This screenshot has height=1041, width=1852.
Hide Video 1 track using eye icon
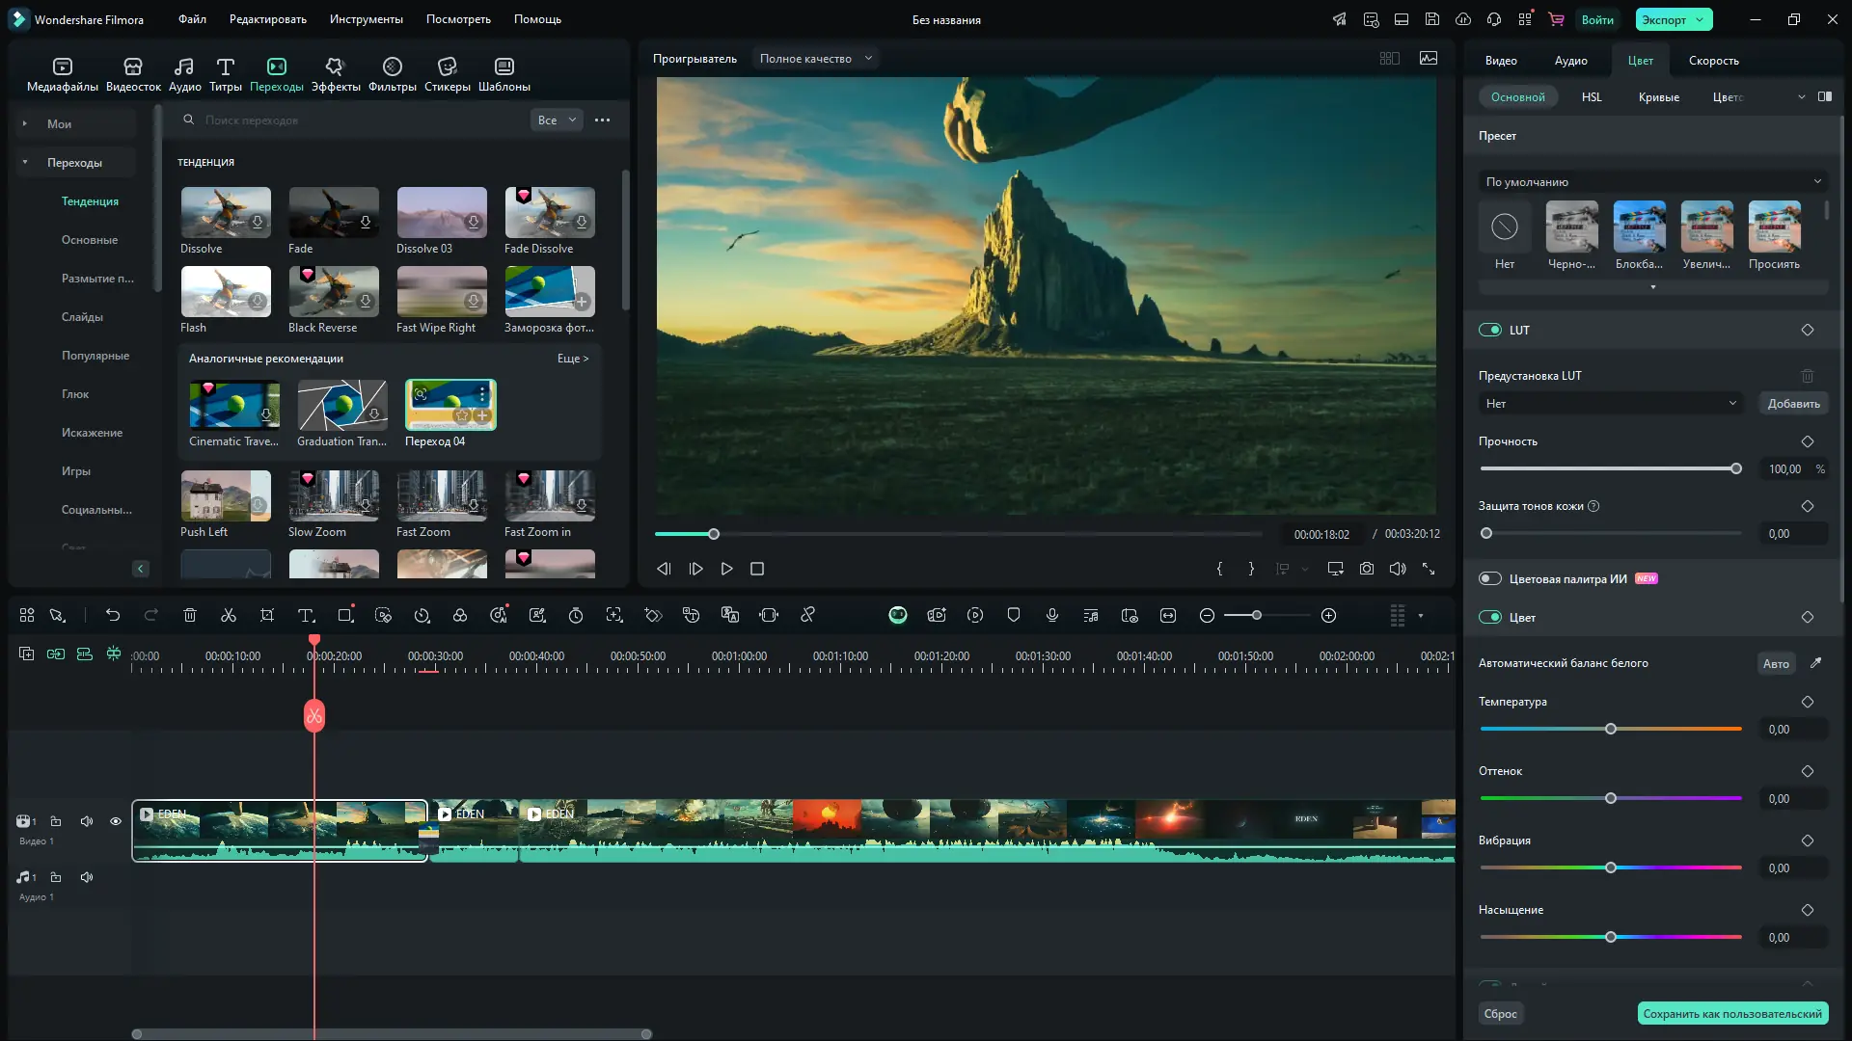(x=116, y=821)
